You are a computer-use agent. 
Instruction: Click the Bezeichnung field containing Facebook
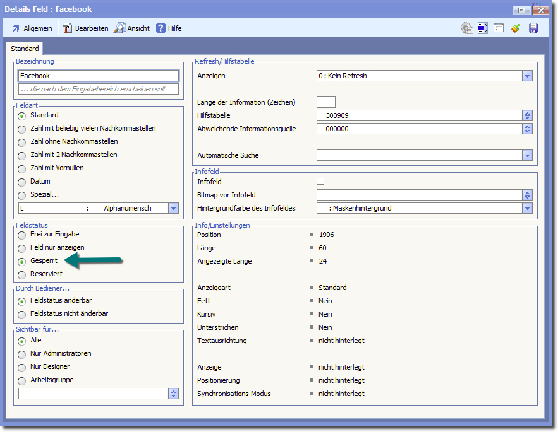[x=99, y=76]
